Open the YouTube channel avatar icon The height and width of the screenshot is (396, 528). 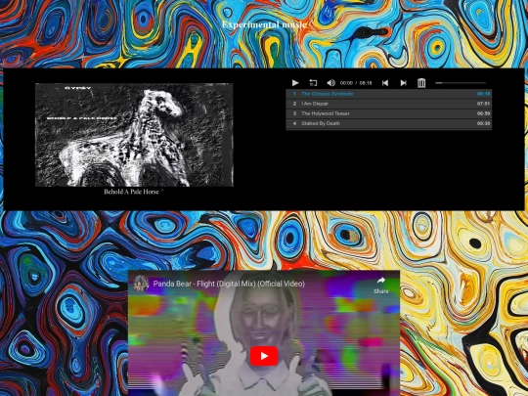click(x=141, y=284)
